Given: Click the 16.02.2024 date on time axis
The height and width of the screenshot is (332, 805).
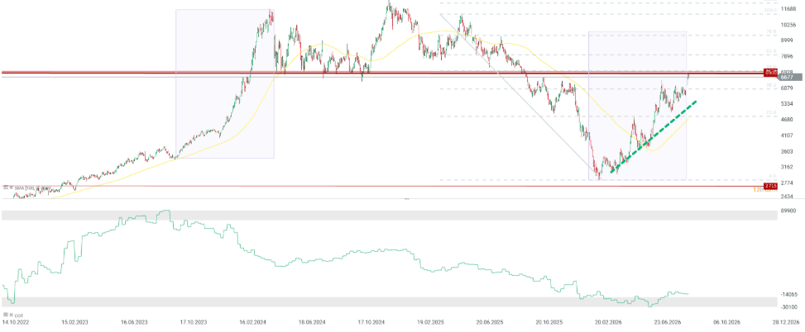Looking at the screenshot, I should [x=252, y=322].
